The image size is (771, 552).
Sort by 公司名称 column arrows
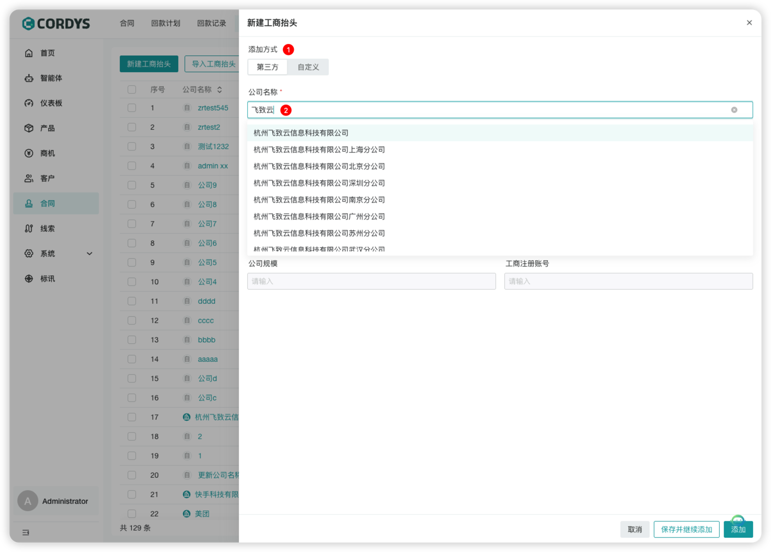pyautogui.click(x=220, y=89)
